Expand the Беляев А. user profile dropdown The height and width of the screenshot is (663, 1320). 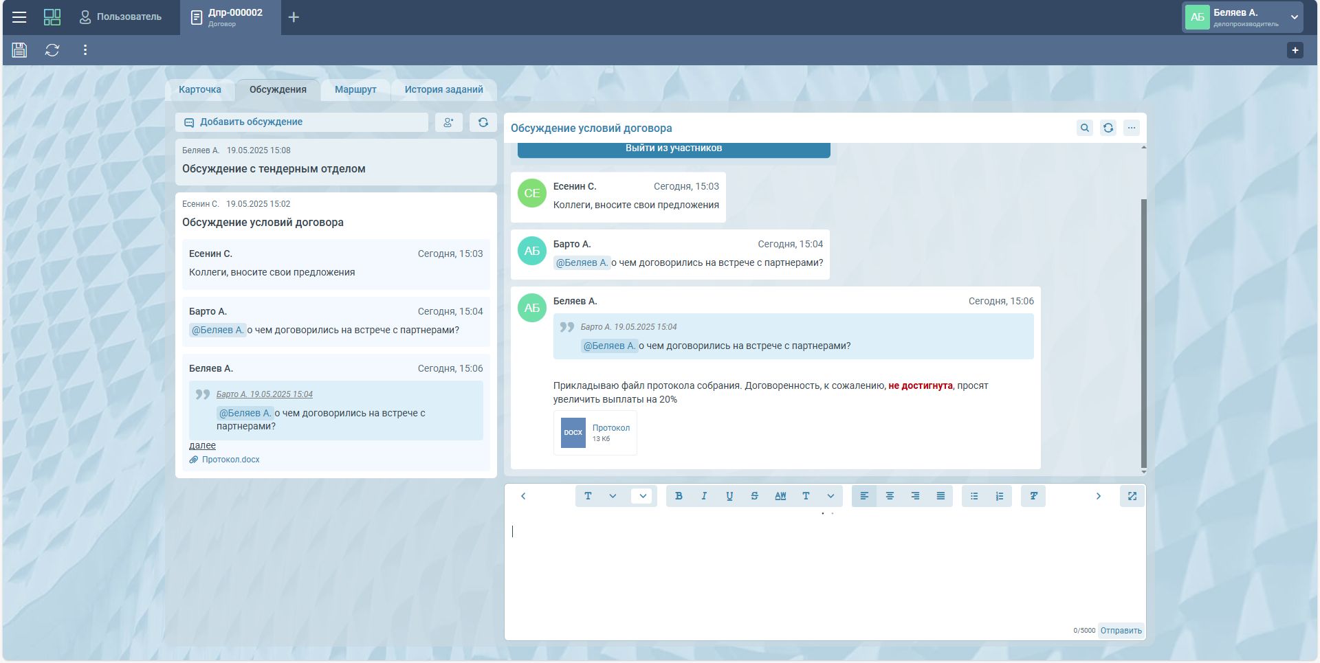pyautogui.click(x=1294, y=17)
